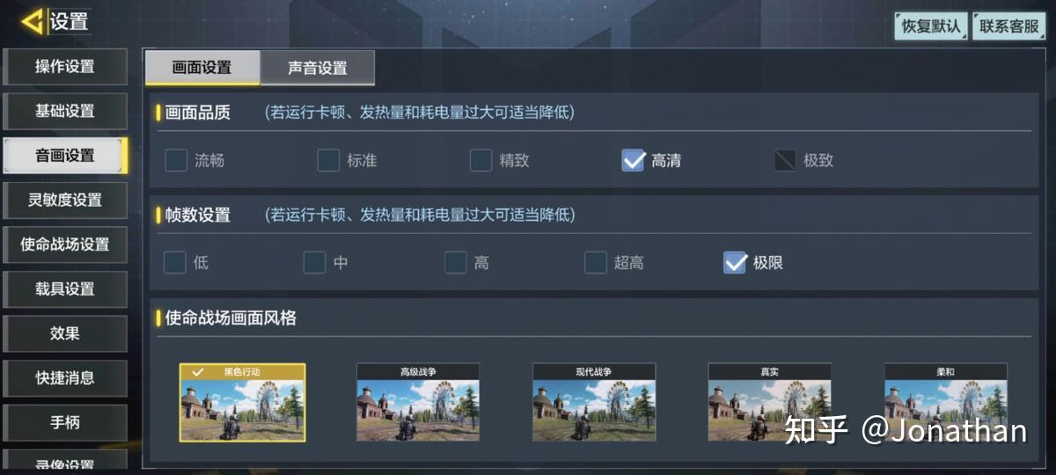Set frame rate to 超高
Screen dimensions: 1056x475
[596, 262]
